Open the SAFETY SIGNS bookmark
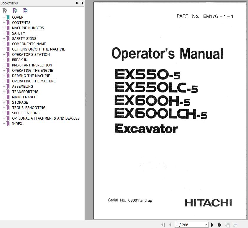Viewport: 248px width, 228px height. coord(24,38)
